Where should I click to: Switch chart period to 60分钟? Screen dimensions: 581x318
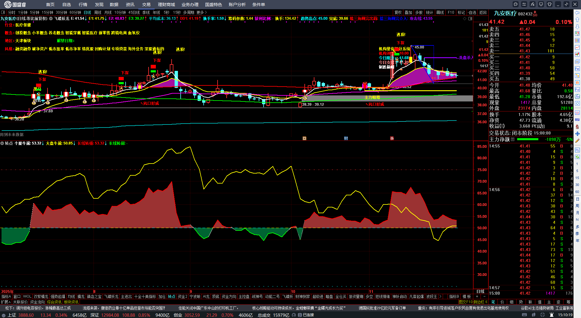[75, 12]
